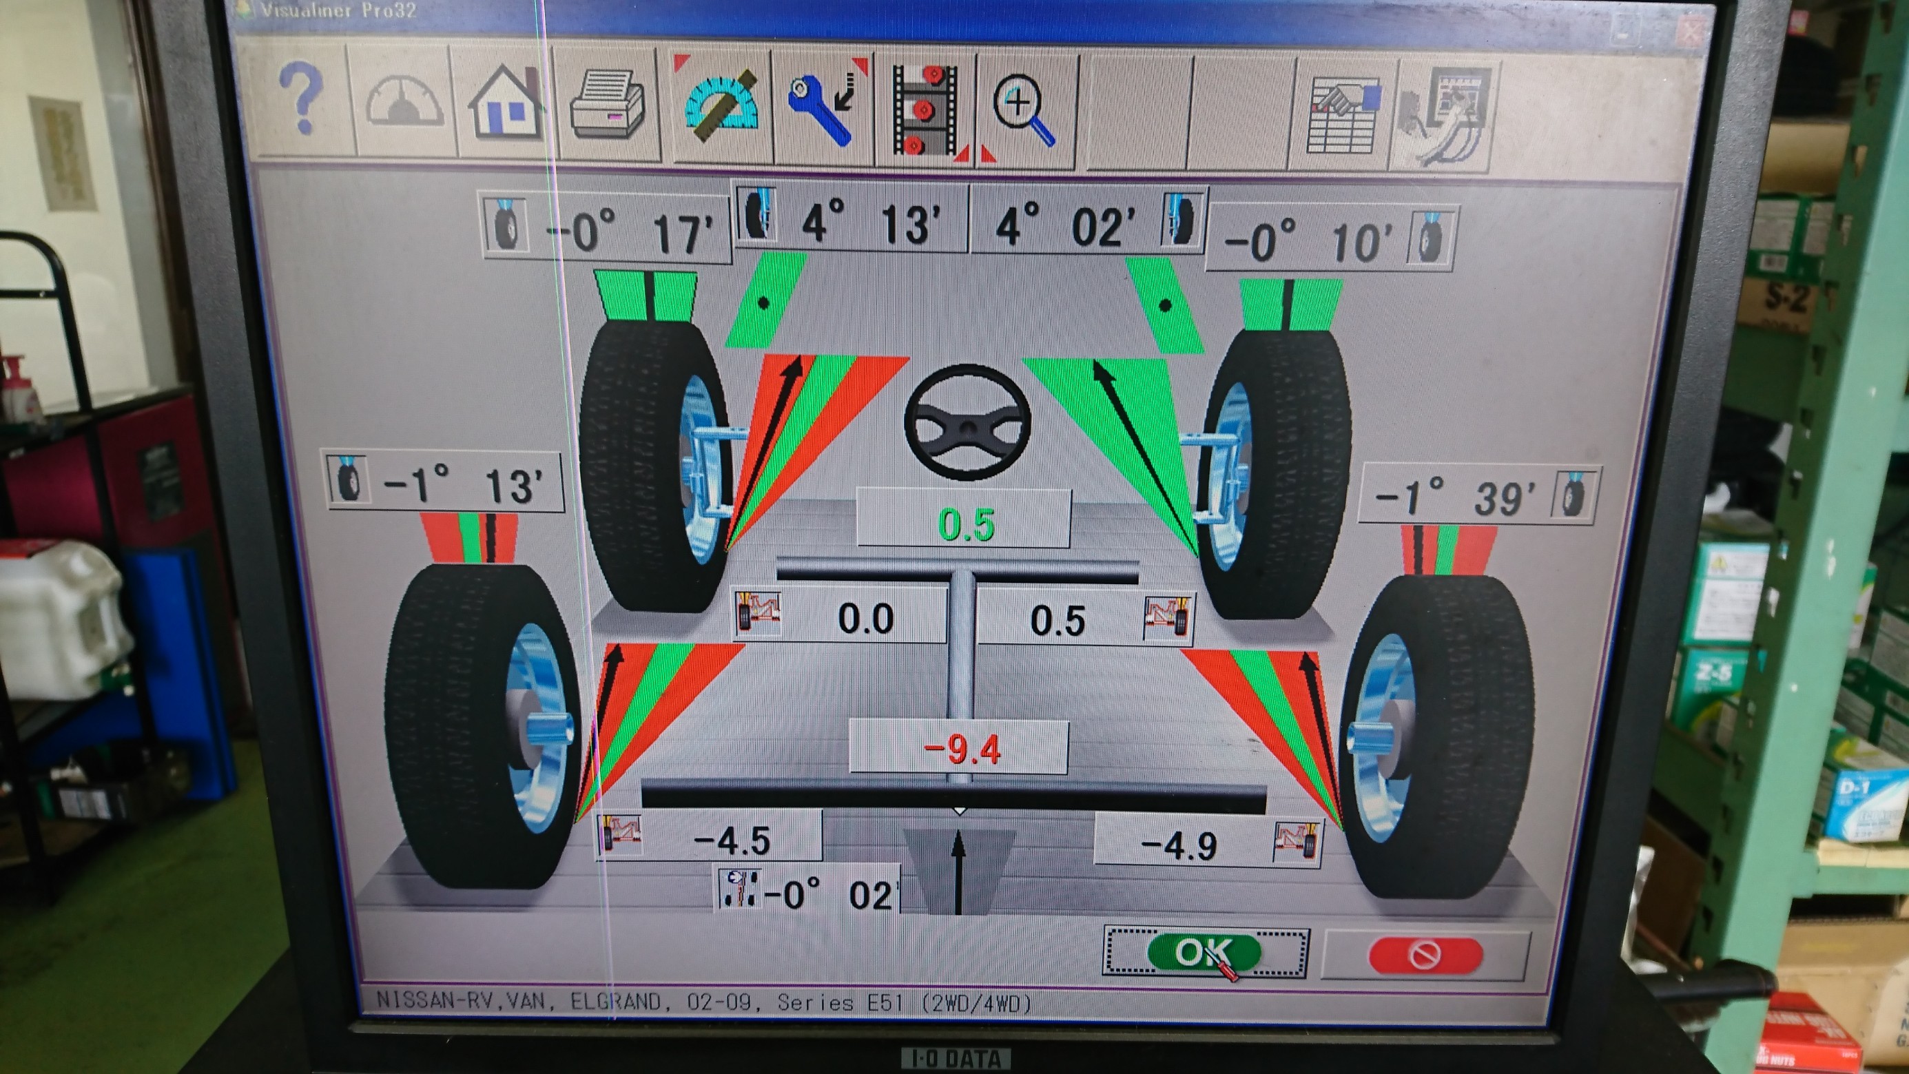
Task: Cancel with the red prohibition button
Action: click(x=1425, y=956)
